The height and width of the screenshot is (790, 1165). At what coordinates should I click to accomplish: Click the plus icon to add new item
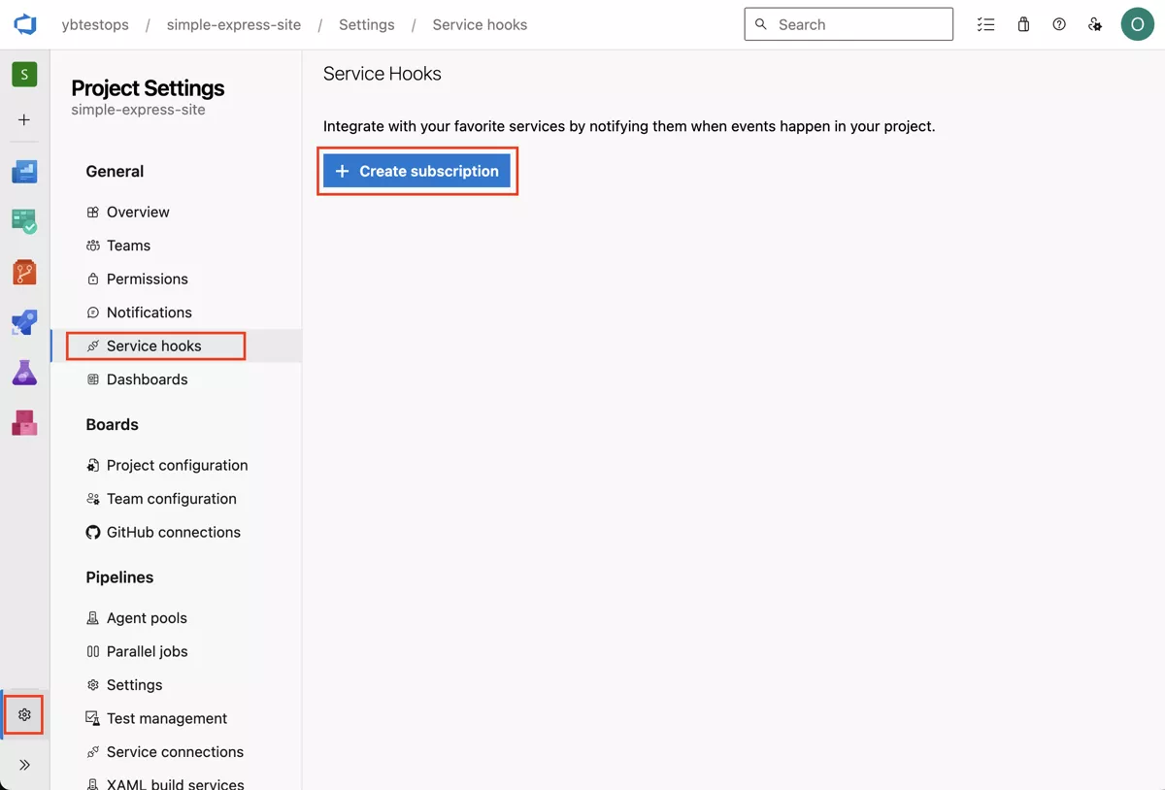[24, 120]
